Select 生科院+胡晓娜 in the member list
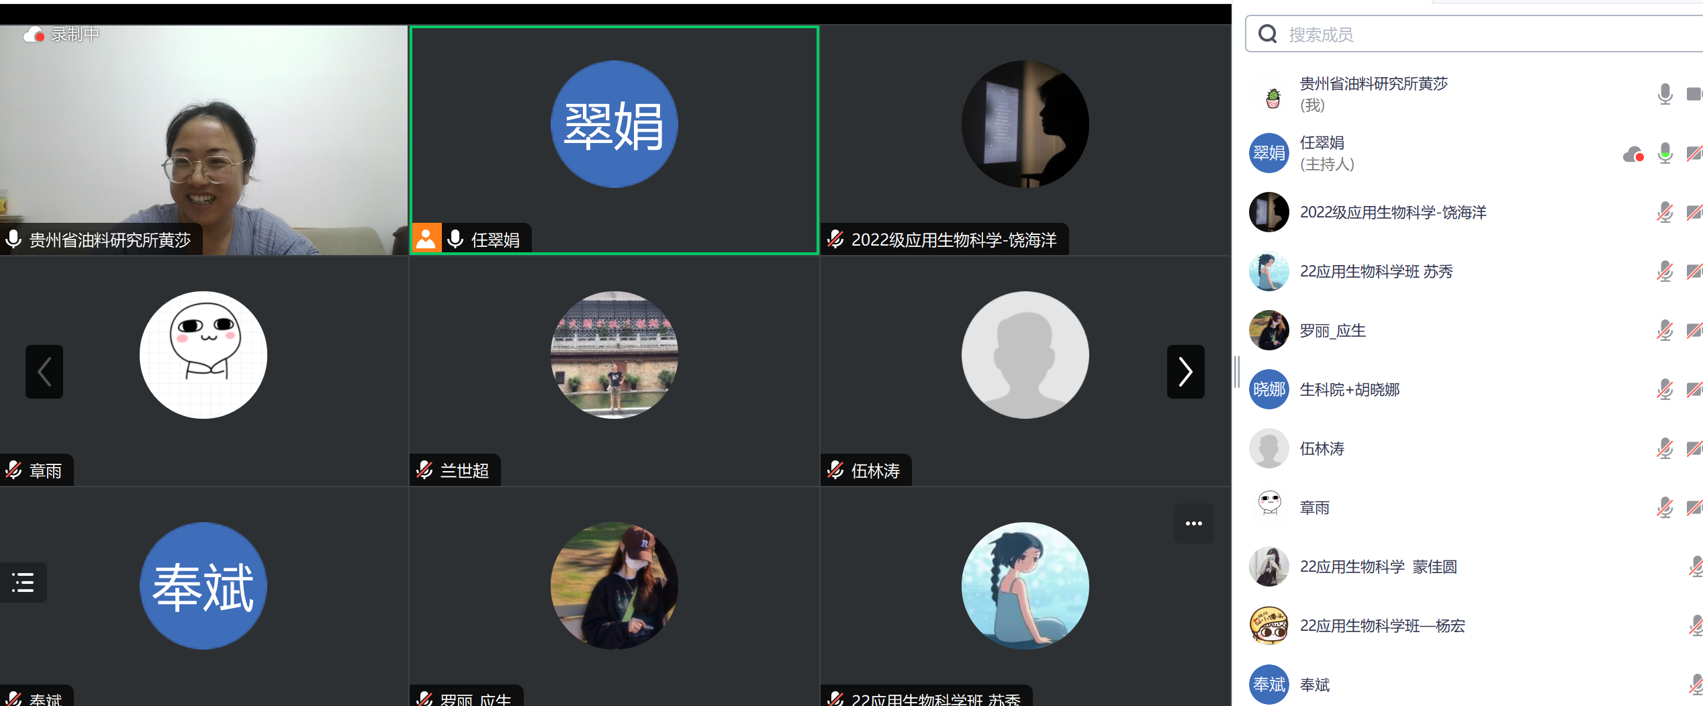 pyautogui.click(x=1350, y=389)
